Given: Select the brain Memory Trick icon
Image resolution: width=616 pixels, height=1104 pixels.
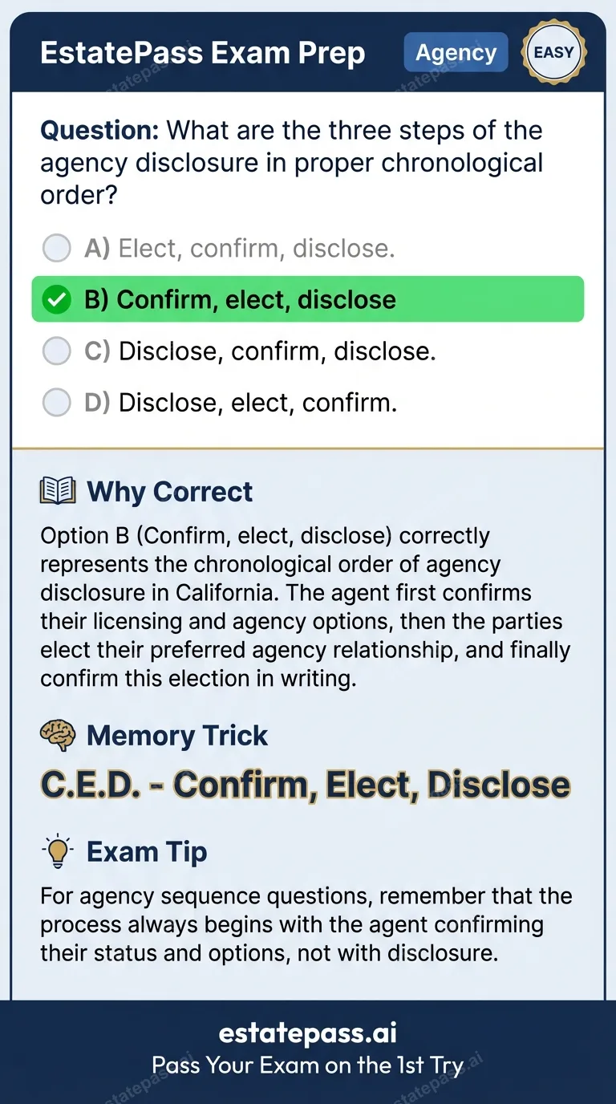Looking at the screenshot, I should click(x=58, y=735).
